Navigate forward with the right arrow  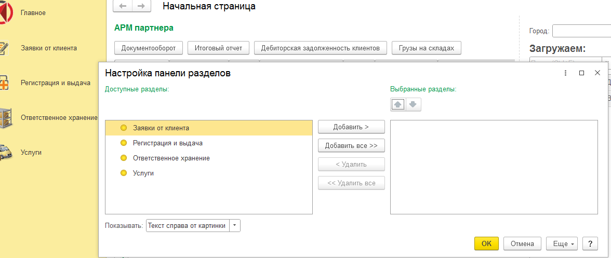tap(142, 6)
